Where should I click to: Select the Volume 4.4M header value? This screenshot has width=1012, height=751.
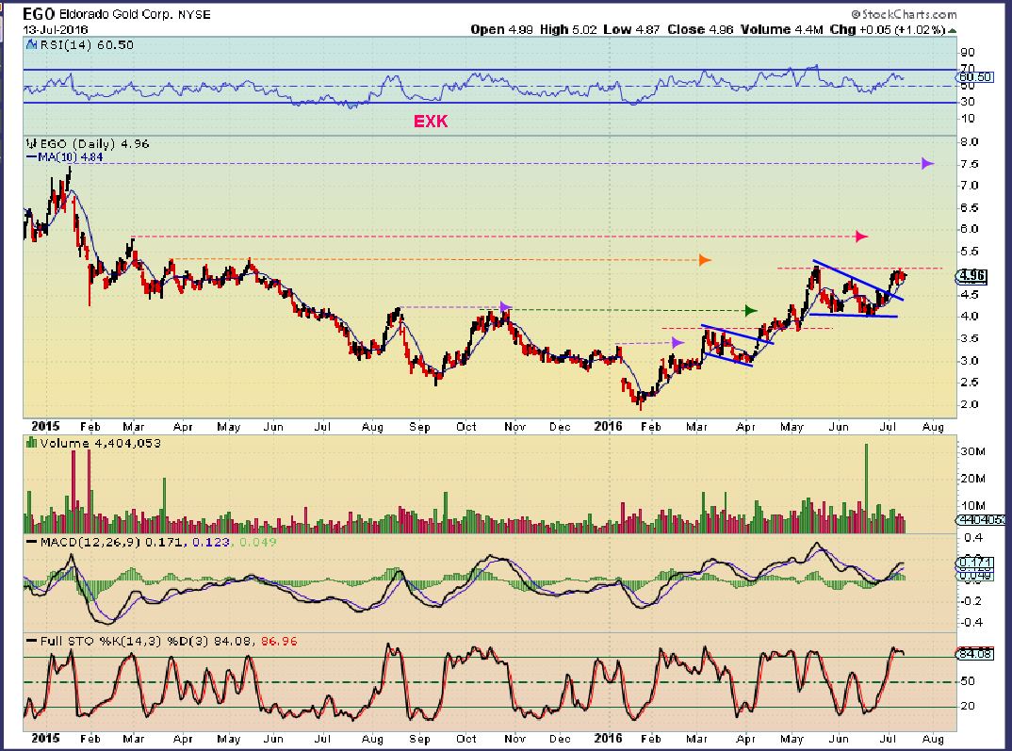coord(781,29)
